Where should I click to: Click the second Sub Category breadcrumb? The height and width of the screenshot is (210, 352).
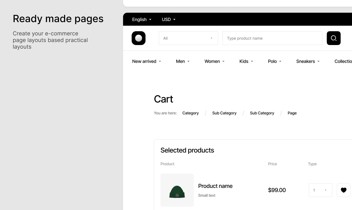pos(262,113)
